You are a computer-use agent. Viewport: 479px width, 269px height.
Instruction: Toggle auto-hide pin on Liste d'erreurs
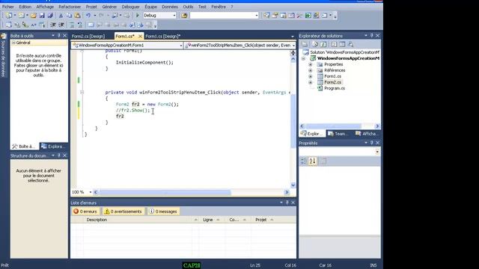(287, 202)
